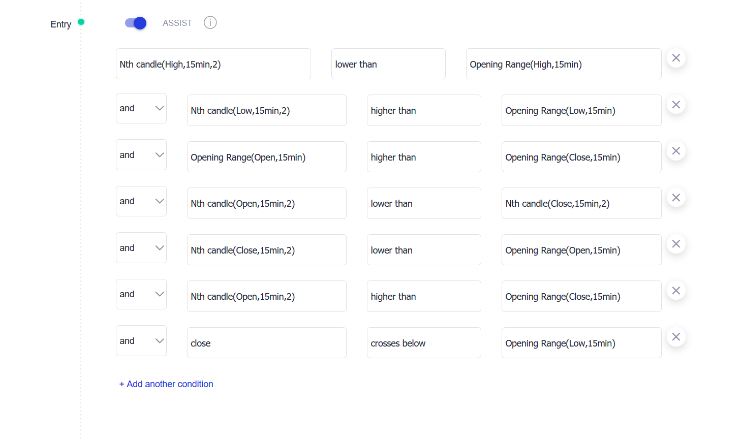742x440 pixels.
Task: Open the 'and' operator dropdown on the close row
Action: click(141, 341)
